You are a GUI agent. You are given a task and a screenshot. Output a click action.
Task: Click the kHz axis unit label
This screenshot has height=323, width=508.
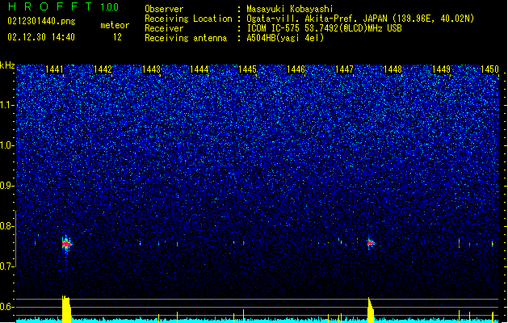click(7, 65)
